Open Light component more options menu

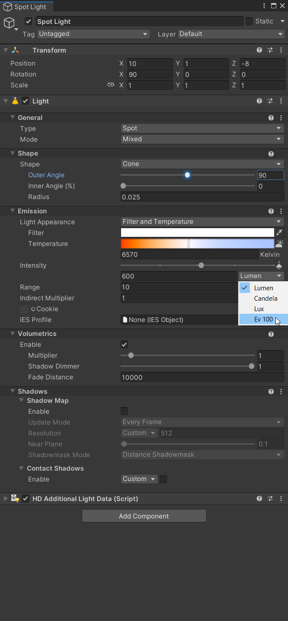(x=281, y=101)
